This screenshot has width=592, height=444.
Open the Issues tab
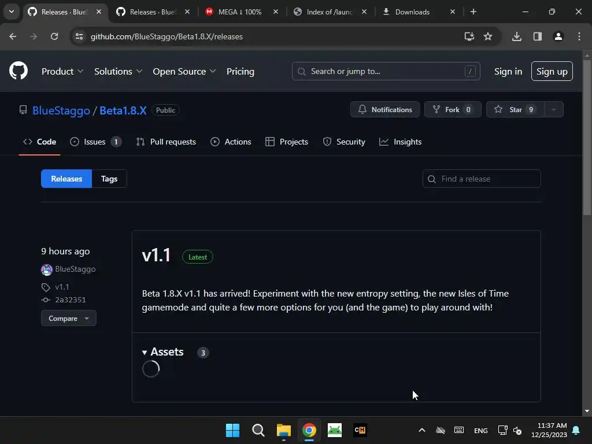point(95,142)
